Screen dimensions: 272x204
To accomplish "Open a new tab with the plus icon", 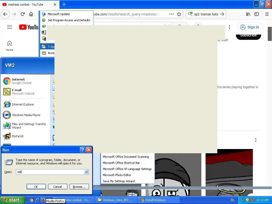I will [64, 4].
